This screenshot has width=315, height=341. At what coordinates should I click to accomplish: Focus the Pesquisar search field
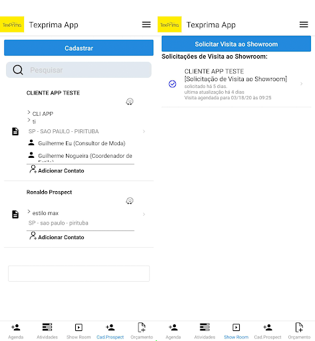79,70
